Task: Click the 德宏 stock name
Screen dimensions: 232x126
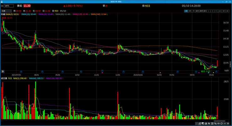Action: pos(19,6)
